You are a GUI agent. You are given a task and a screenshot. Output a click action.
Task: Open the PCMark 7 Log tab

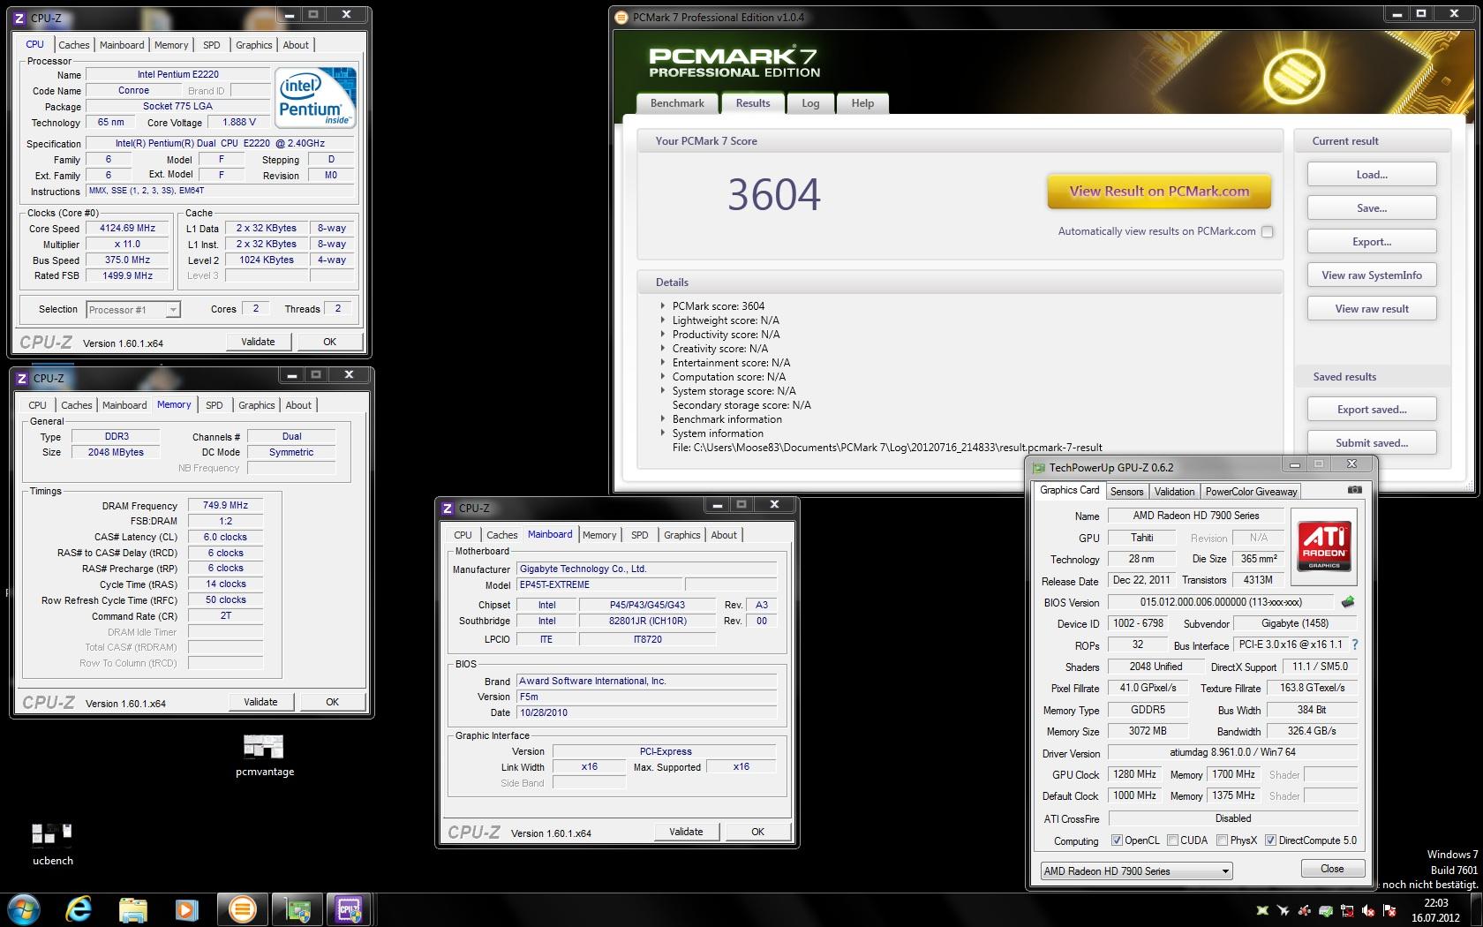(810, 103)
